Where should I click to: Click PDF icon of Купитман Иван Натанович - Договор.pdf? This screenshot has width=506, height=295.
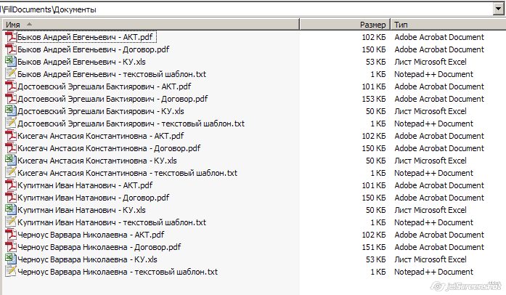point(11,198)
